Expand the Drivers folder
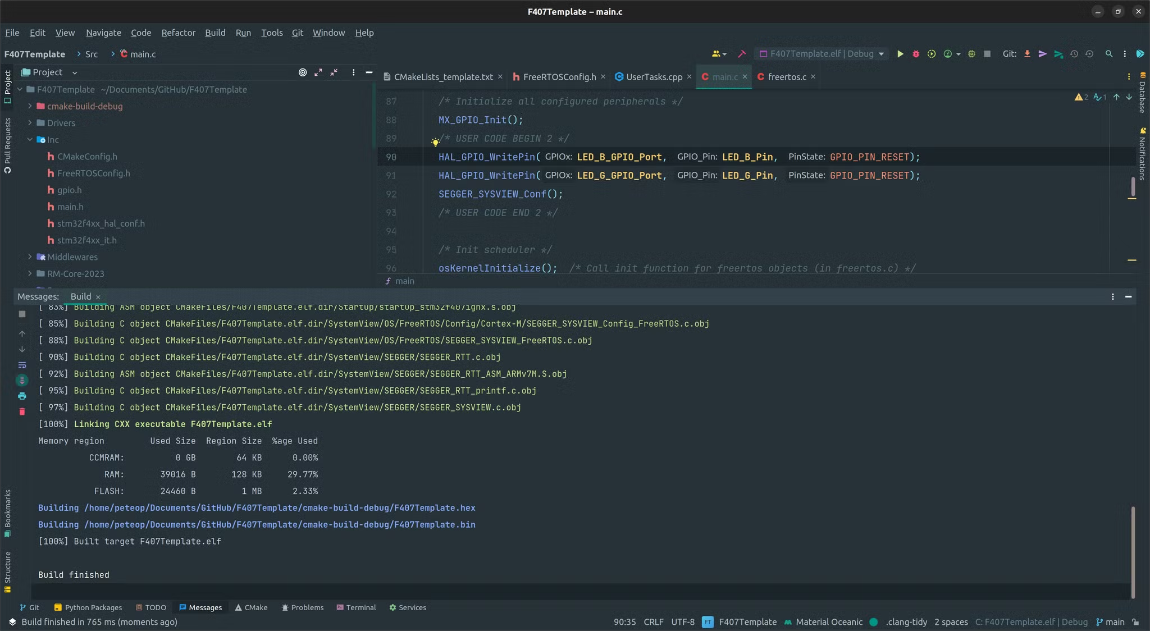 point(30,122)
